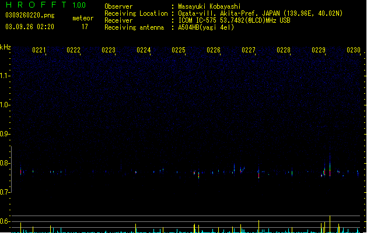Select the file name 0309260220.png

coord(30,15)
